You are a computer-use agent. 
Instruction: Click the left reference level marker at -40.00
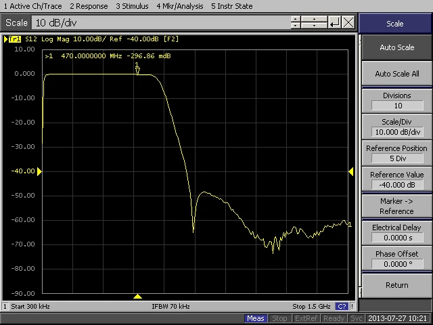click(39, 171)
